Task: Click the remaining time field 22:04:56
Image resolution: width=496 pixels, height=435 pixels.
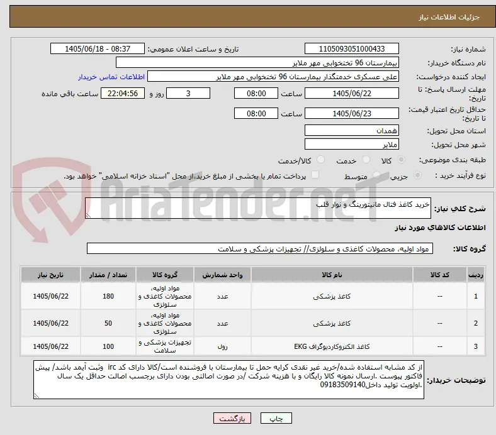Action: point(123,93)
